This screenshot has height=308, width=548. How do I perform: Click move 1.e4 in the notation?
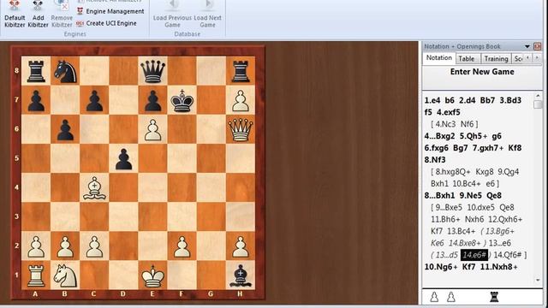(432, 100)
